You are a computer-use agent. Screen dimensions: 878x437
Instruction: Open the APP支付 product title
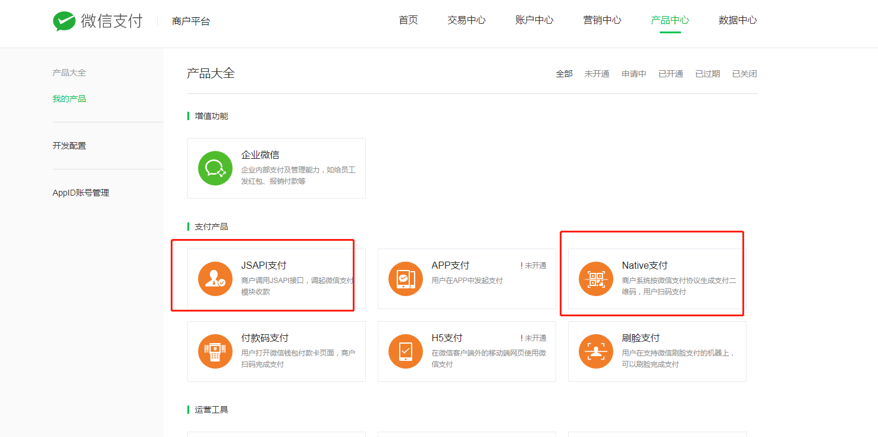click(x=450, y=265)
